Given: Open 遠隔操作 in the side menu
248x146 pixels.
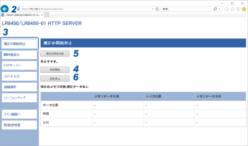Looking at the screenshot, I should [x=19, y=87].
